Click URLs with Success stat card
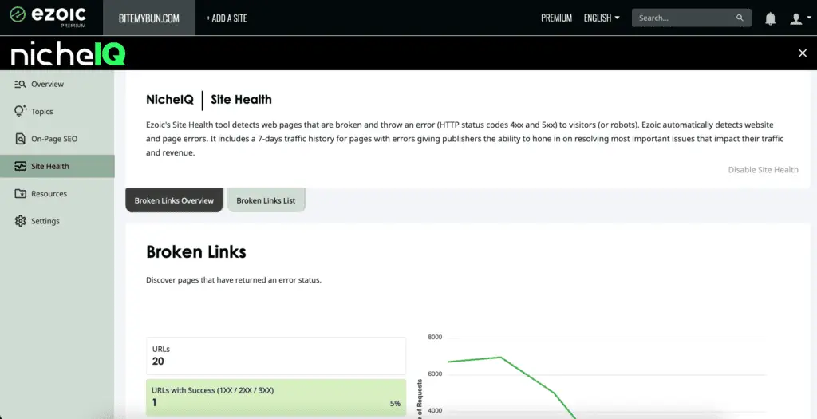Image resolution: width=817 pixels, height=419 pixels. tap(275, 397)
